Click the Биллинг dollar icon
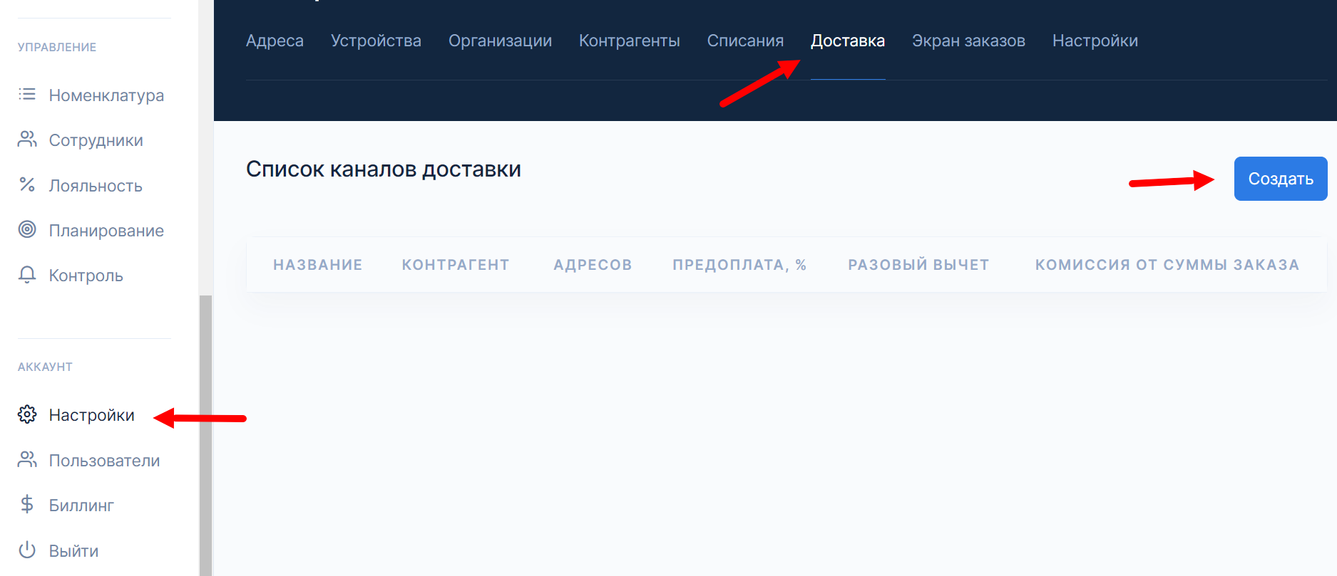 [27, 505]
